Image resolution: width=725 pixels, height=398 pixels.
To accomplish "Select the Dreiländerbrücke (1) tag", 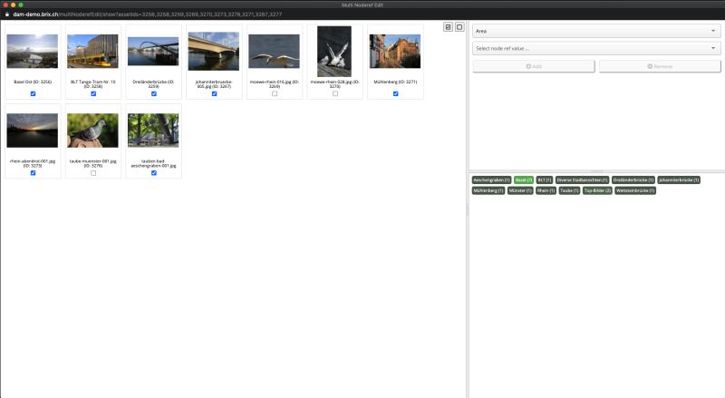I will [x=633, y=180].
